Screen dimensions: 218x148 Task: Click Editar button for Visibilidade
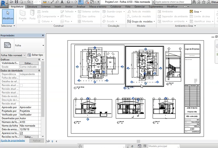(29, 63)
